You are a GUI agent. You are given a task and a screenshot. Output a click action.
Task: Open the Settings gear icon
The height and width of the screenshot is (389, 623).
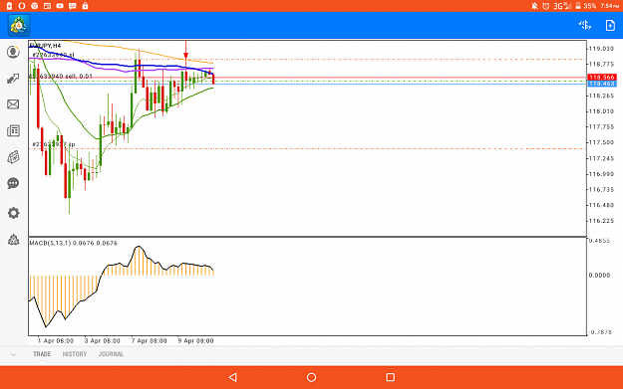coord(13,213)
